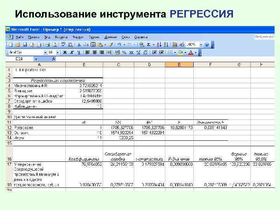This screenshot has height=210, width=280.
Task: Click the Open folder icon
Action: click(18, 44)
